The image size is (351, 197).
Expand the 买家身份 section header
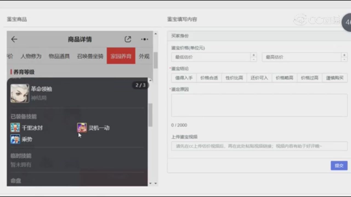click(259, 36)
